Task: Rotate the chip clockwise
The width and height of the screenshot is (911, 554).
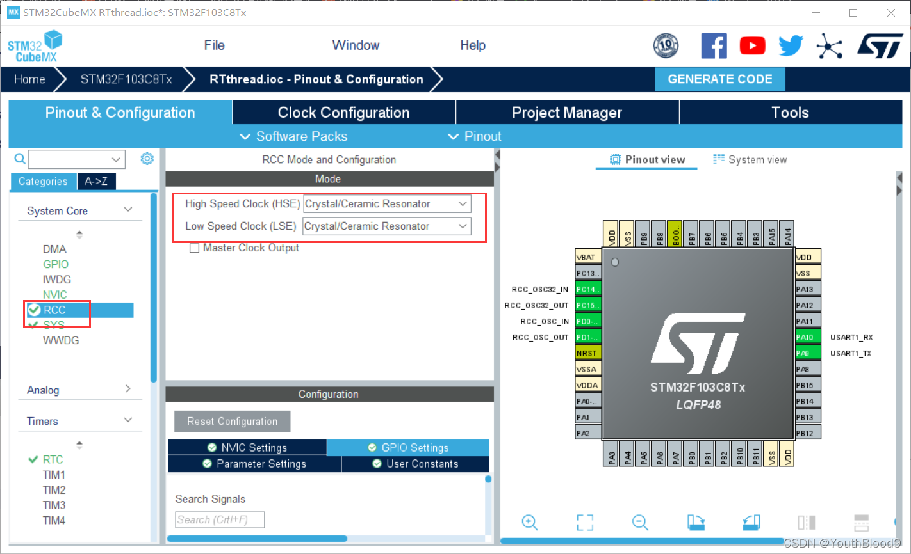Action: click(696, 522)
